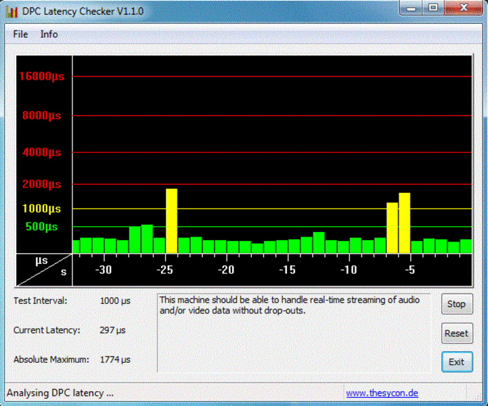Viewport: 488px width, 406px height.
Task: Click the DPC Latency Checker title bar icon
Action: (12, 12)
